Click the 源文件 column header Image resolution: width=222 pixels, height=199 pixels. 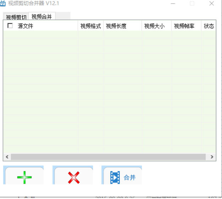[40, 26]
